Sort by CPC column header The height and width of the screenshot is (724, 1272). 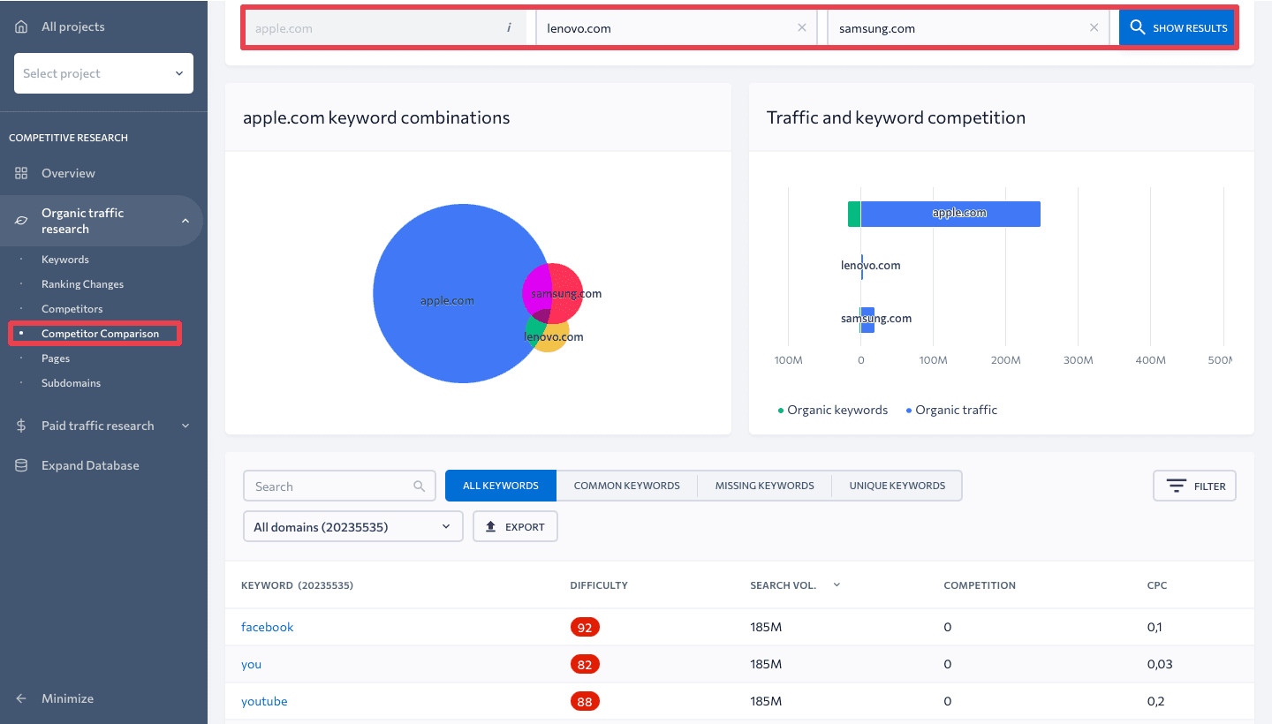click(1157, 585)
